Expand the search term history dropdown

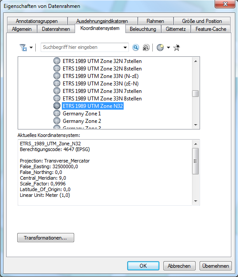125,48
